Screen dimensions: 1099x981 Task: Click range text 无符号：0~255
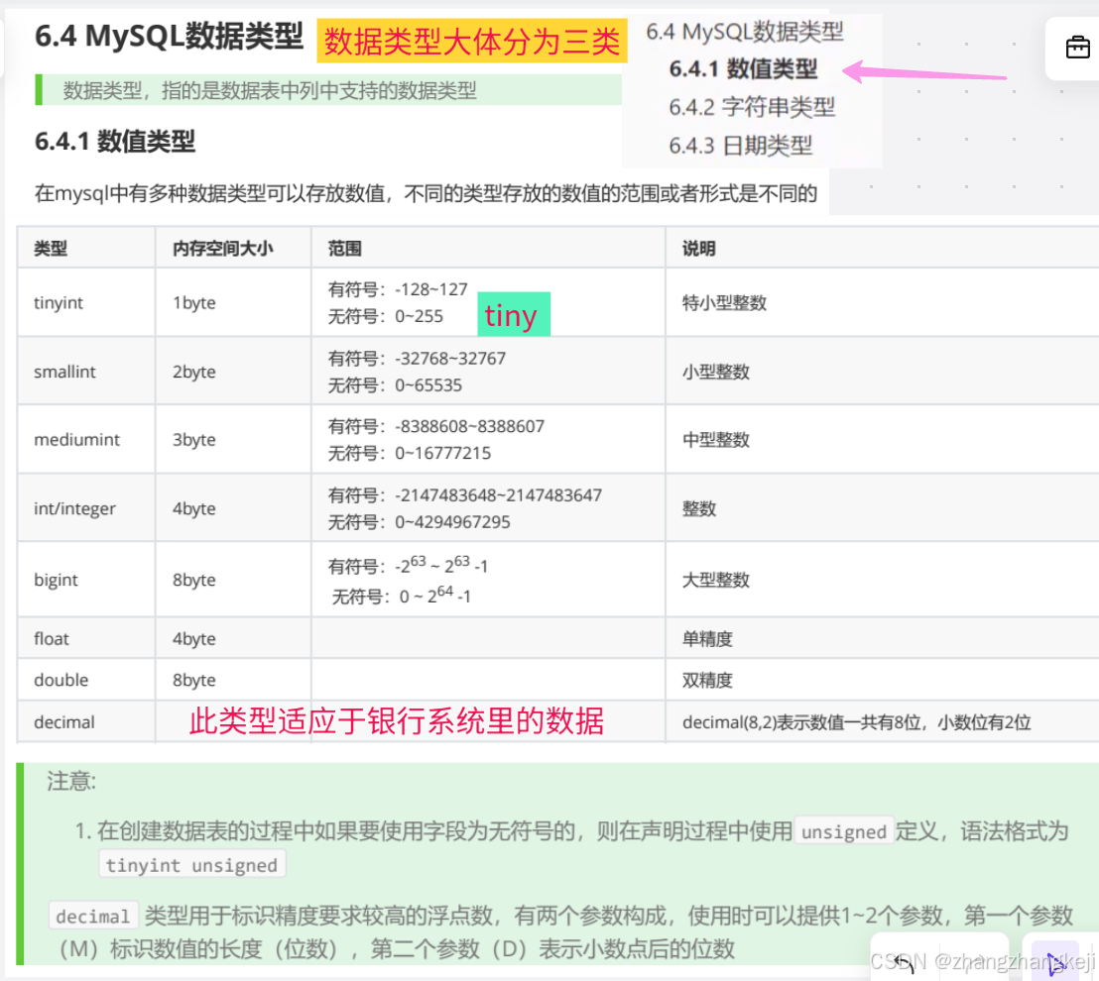[x=386, y=316]
